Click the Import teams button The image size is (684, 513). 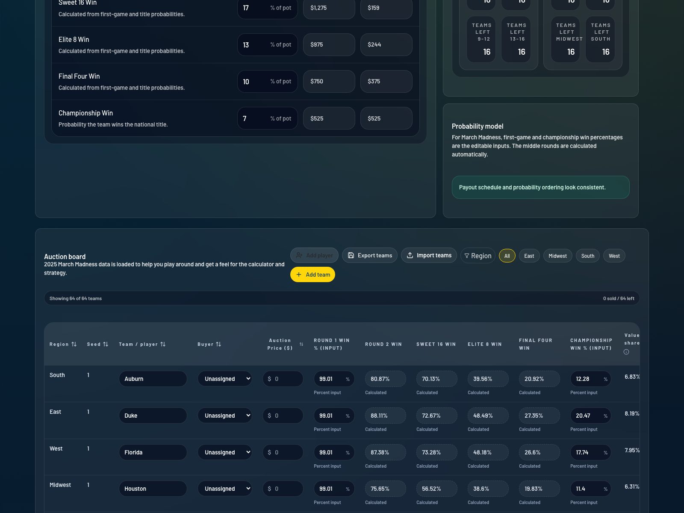(429, 255)
